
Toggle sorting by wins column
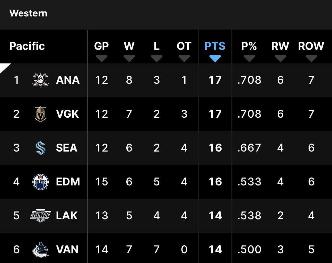pos(129,58)
